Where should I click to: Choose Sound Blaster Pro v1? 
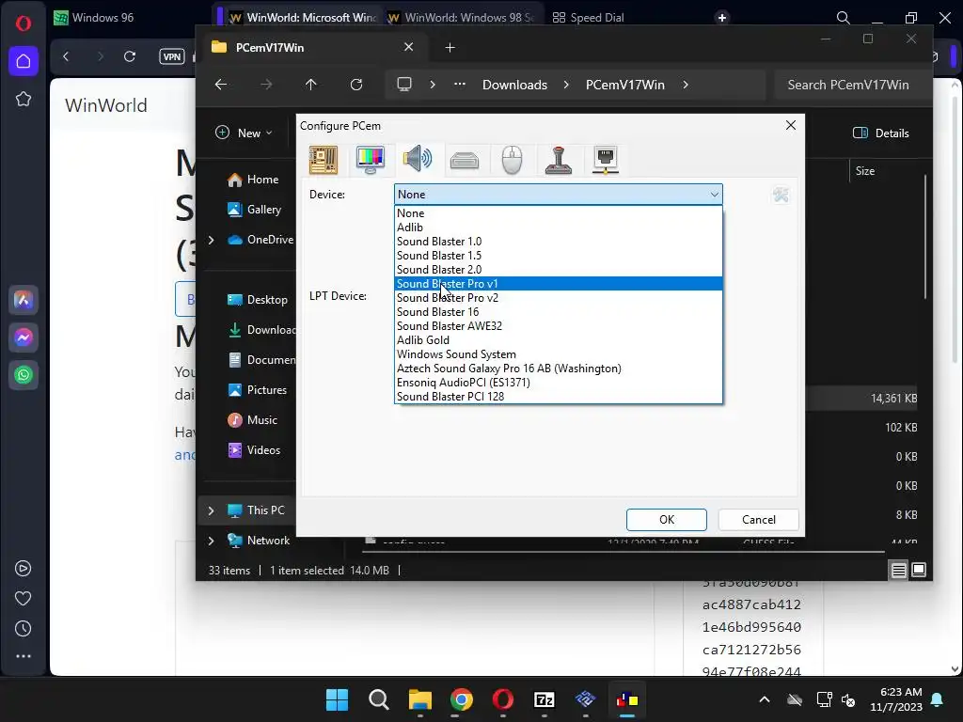pos(559,284)
